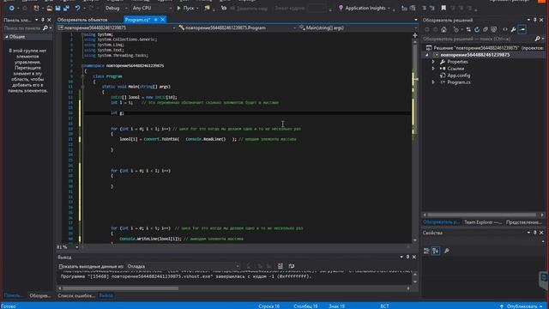Switch to the Представление классов tab
The height and width of the screenshot is (309, 549).
(x=524, y=222)
